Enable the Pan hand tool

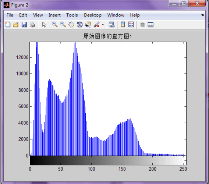[x=71, y=25]
